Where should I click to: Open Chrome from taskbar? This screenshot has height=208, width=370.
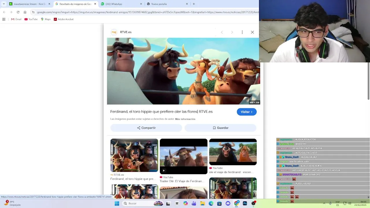click(236, 203)
